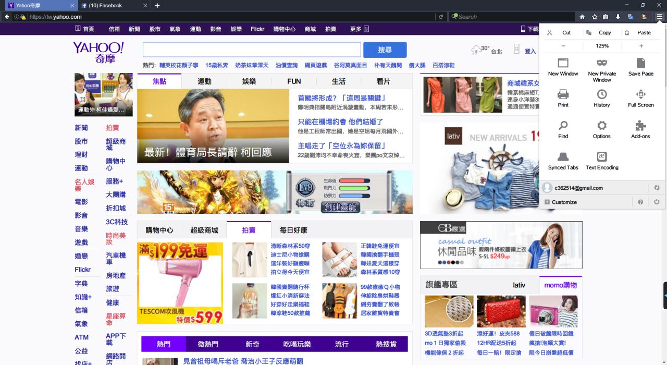Reset zoom by clicking 125%
Image resolution: width=667 pixels, height=365 pixels.
(x=602, y=46)
